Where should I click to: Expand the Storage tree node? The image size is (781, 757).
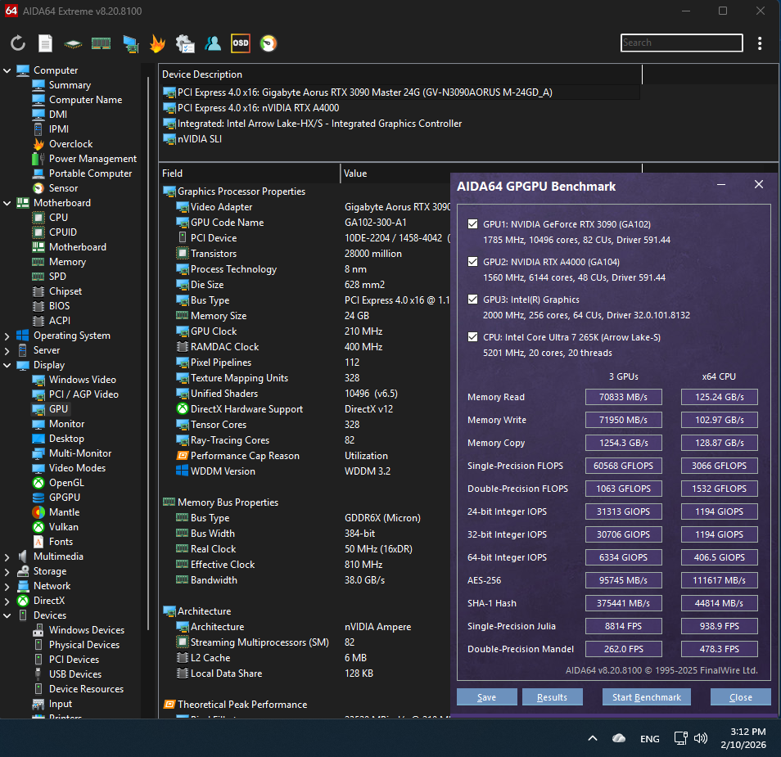[7, 571]
